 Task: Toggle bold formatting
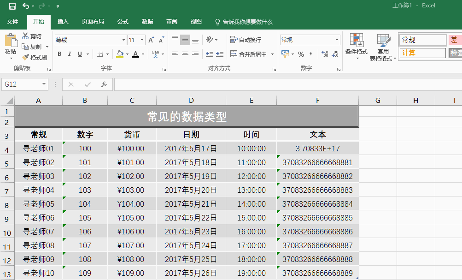(x=59, y=54)
